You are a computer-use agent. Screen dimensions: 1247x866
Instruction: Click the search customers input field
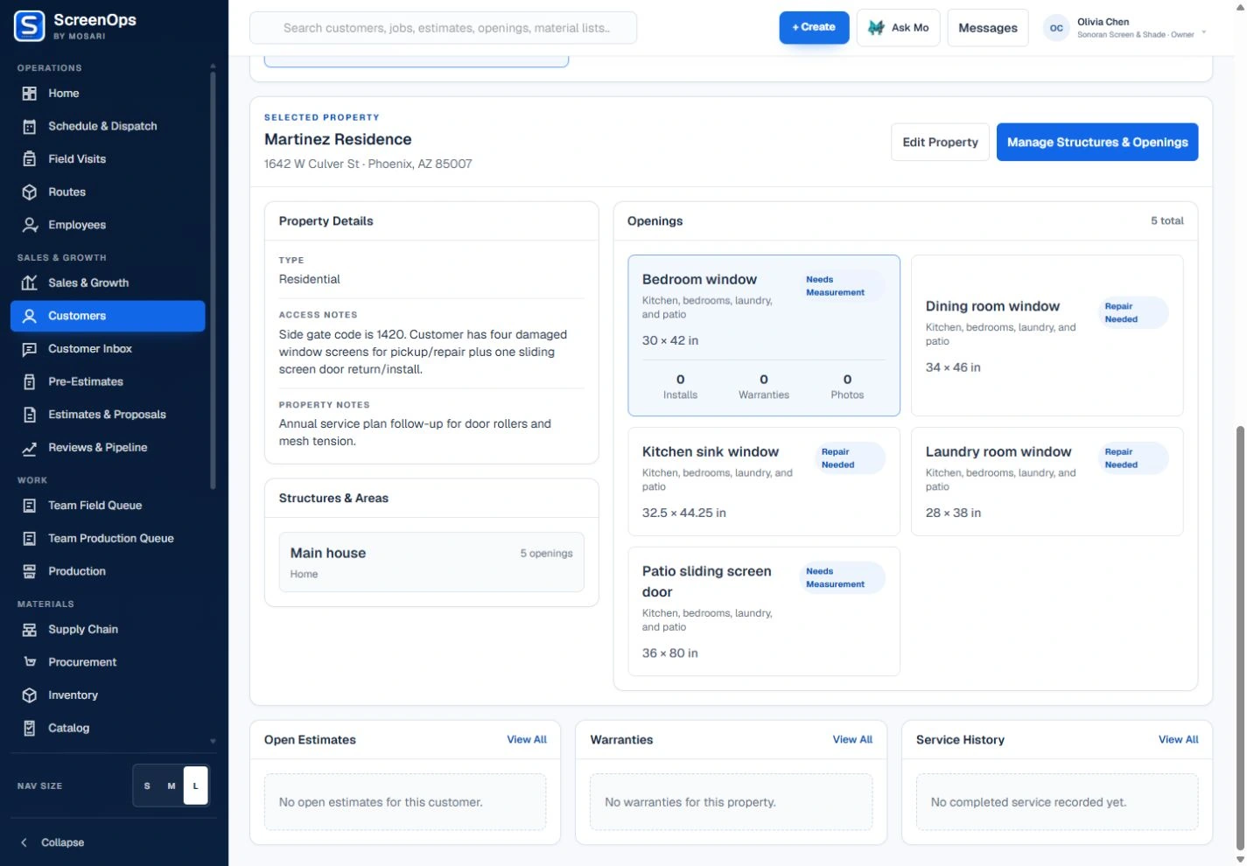click(444, 28)
